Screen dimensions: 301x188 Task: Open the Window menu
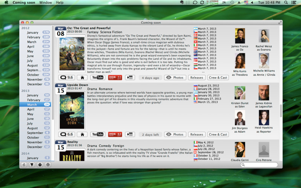tap(46, 3)
